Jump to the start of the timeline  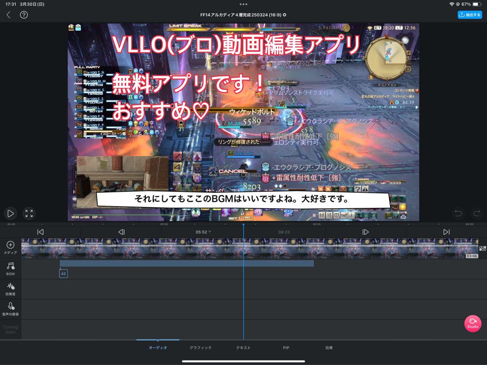point(41,232)
